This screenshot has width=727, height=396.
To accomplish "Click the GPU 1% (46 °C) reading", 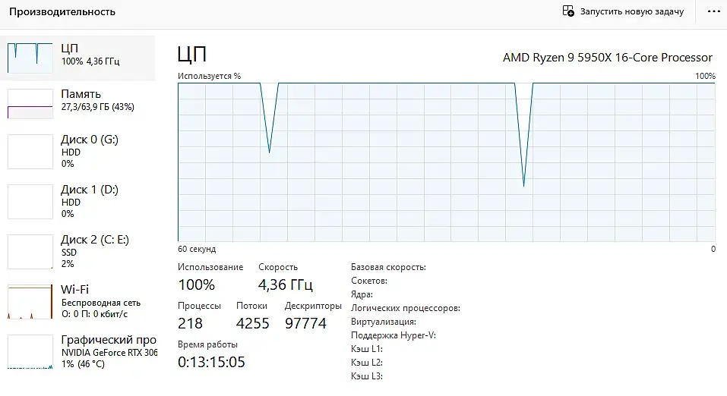I will click(83, 364).
